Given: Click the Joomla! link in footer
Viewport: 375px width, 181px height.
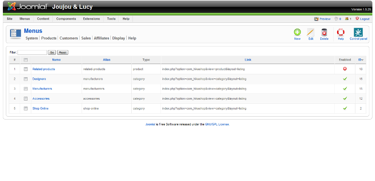Looking at the screenshot, I should (150, 124).
